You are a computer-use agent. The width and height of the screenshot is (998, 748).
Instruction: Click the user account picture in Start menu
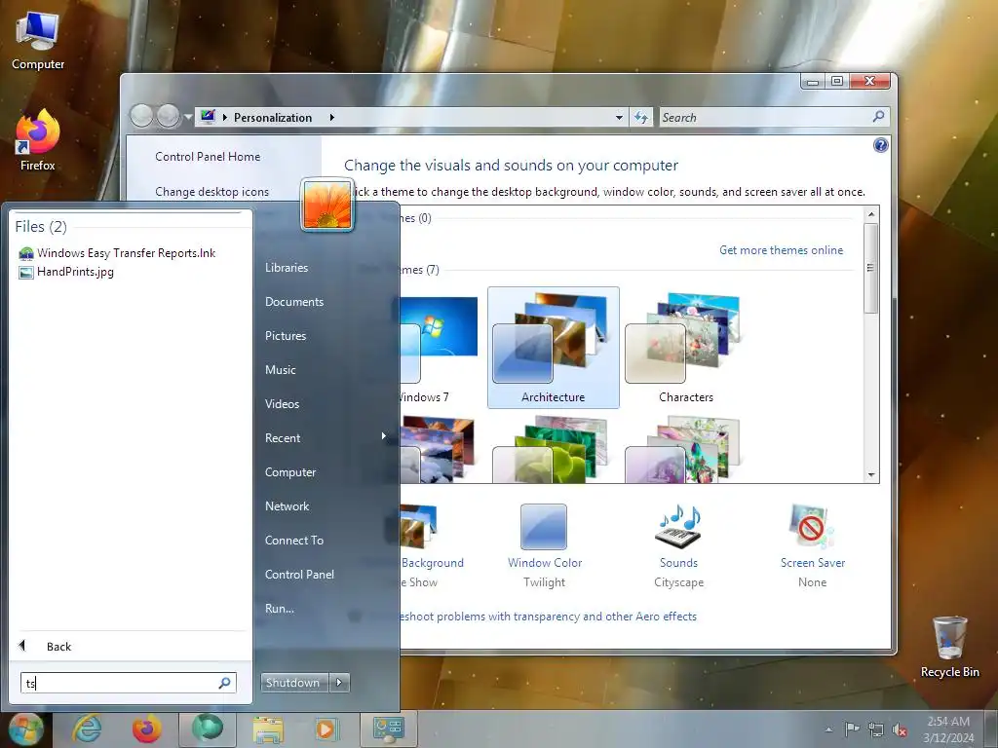point(327,205)
